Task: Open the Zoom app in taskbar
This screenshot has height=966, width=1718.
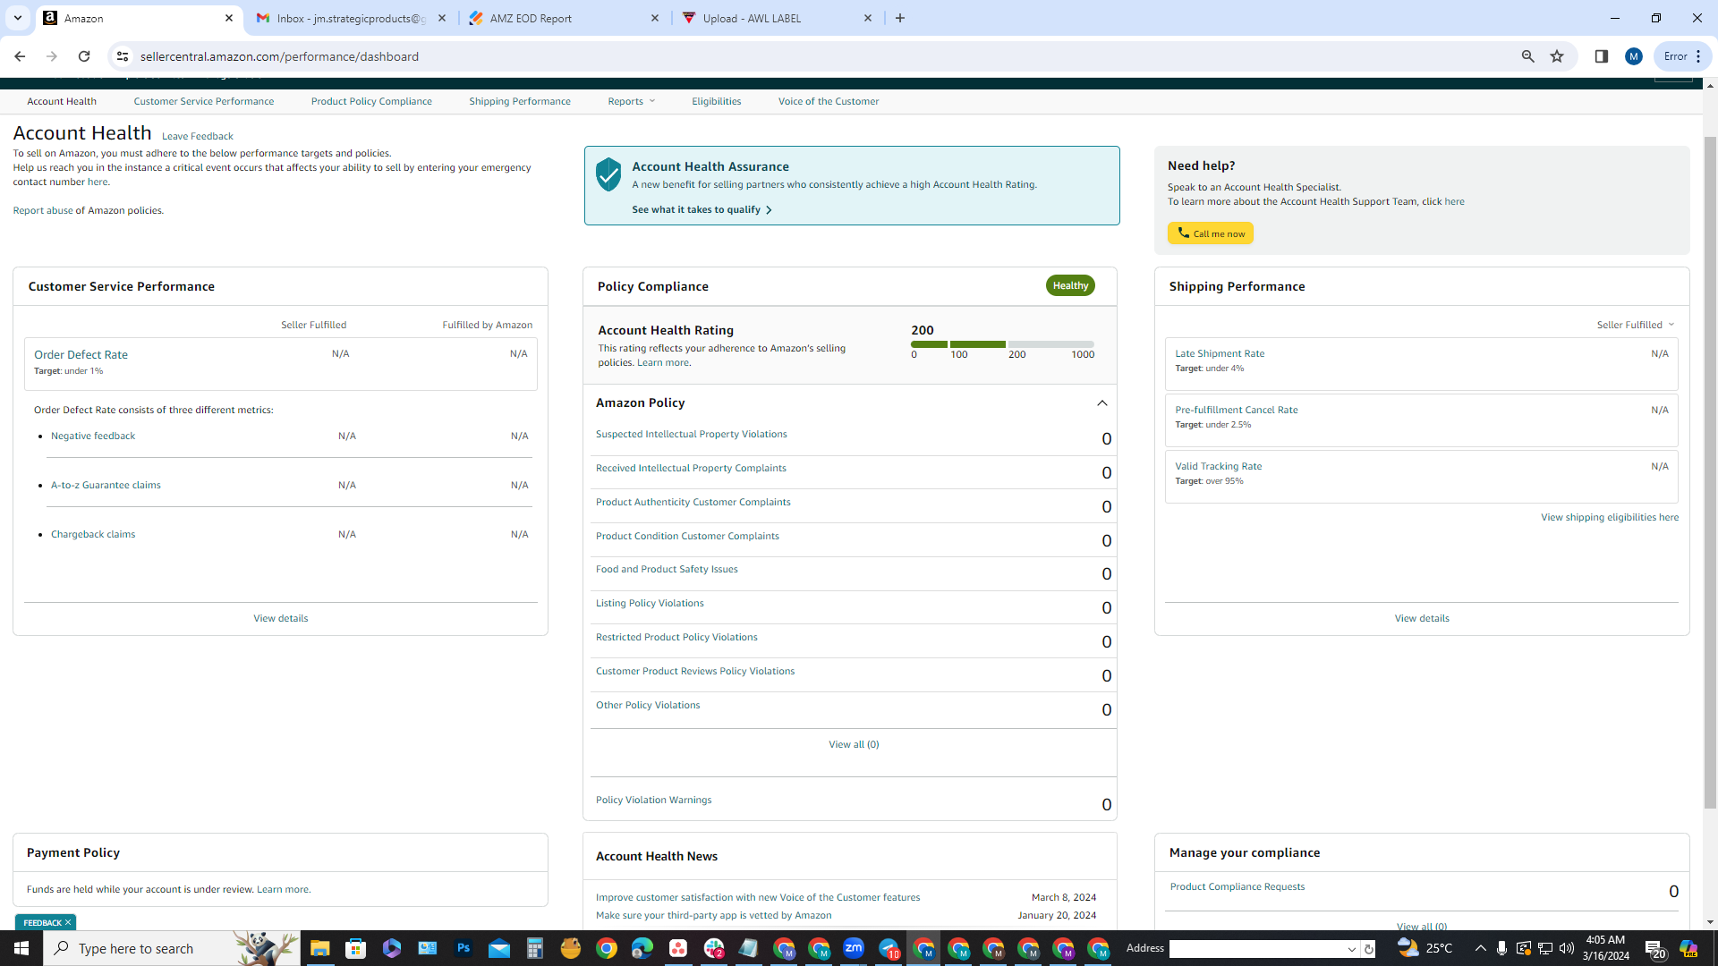Action: tap(854, 948)
